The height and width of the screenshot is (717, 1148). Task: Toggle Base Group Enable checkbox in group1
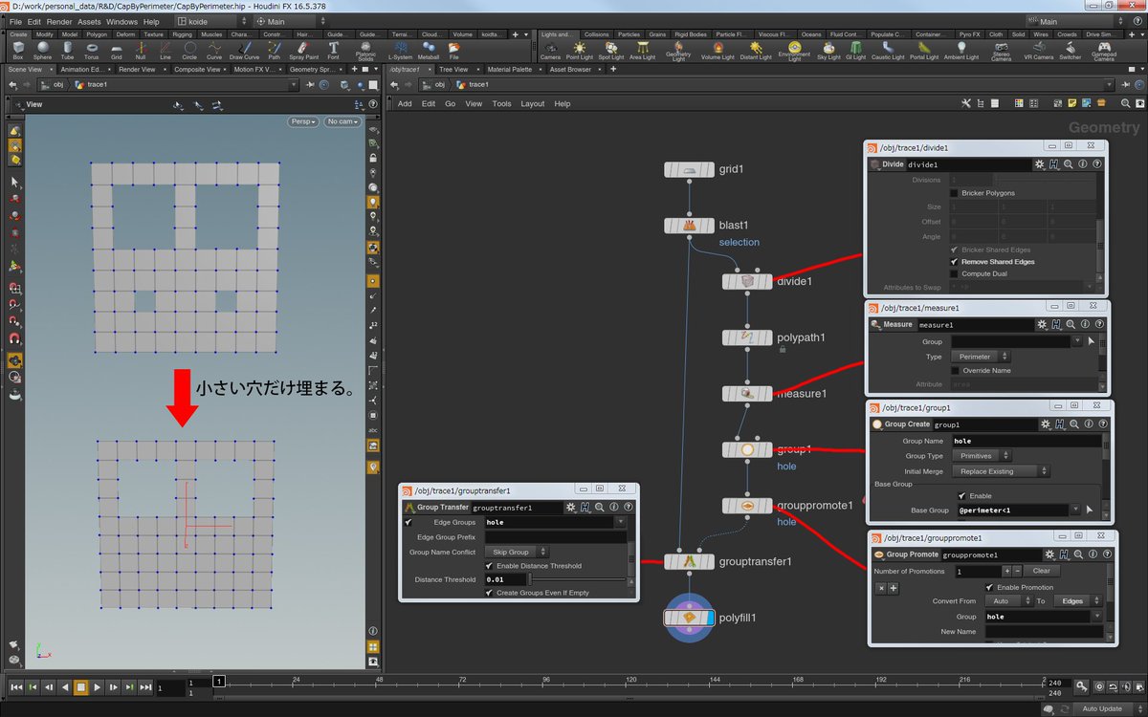click(961, 496)
